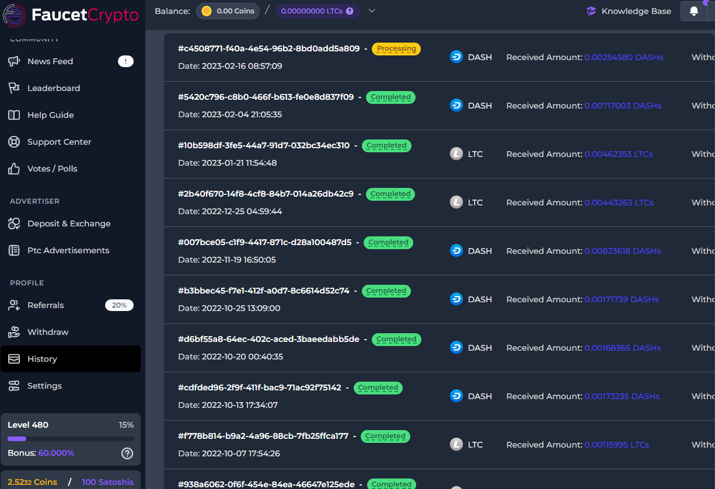This screenshot has height=489, width=715.
Task: Open the News Feed menu item
Action: pos(71,61)
